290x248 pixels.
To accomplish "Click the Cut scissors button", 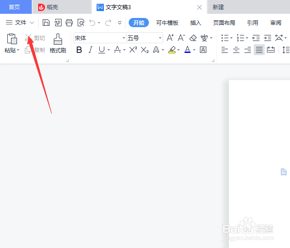I will [x=35, y=38].
